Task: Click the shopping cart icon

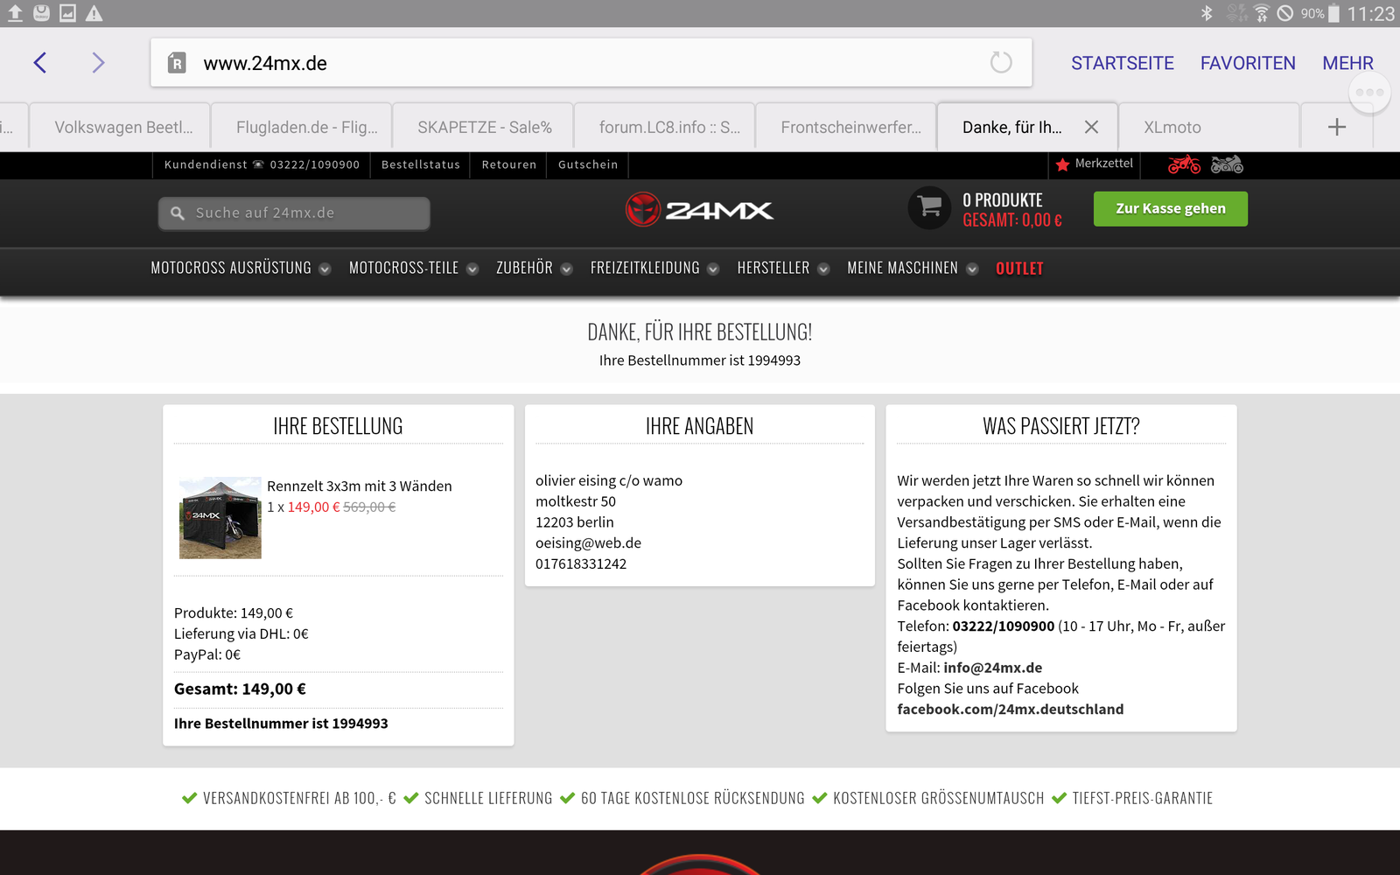Action: [929, 208]
